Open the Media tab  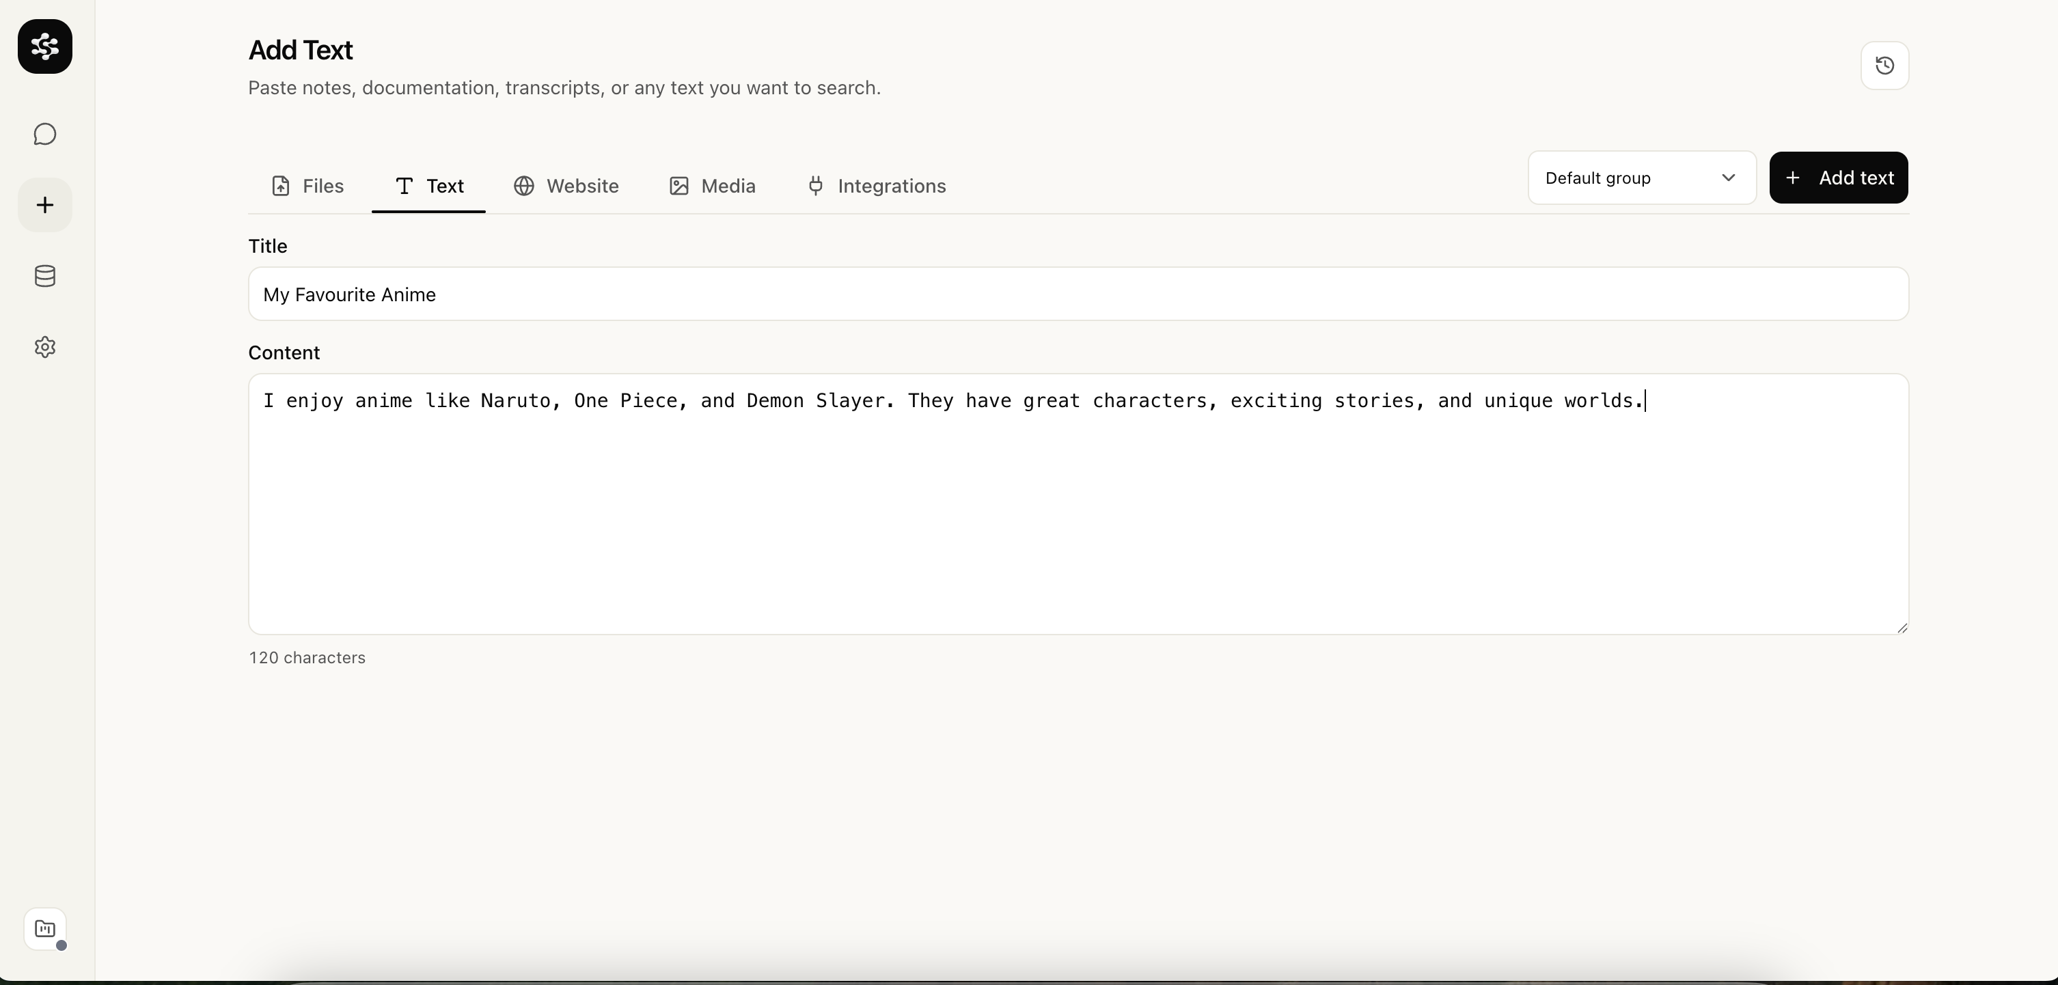[712, 186]
